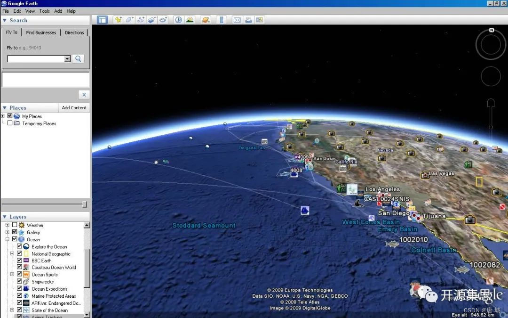The width and height of the screenshot is (508, 318).
Task: Click the search magnifier button
Action: point(78,59)
